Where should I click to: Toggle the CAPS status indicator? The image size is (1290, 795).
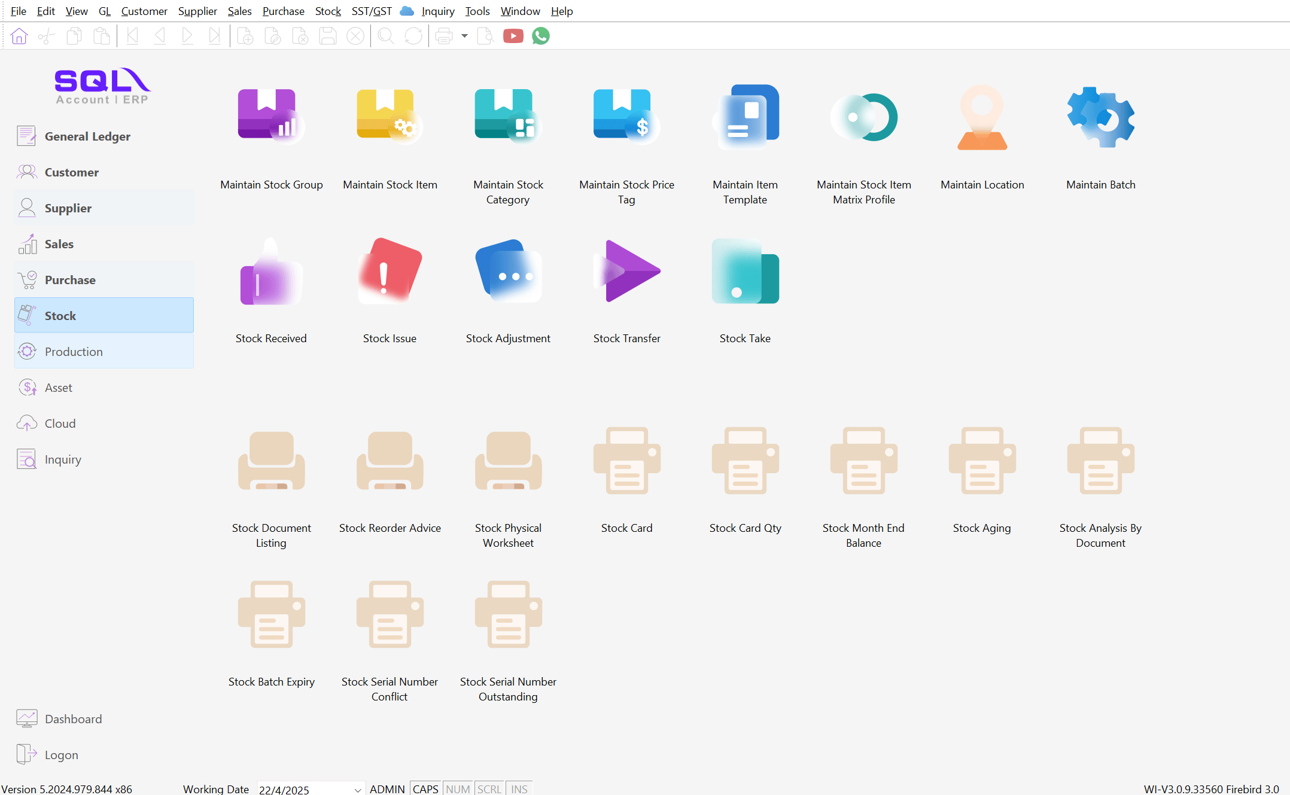[425, 788]
